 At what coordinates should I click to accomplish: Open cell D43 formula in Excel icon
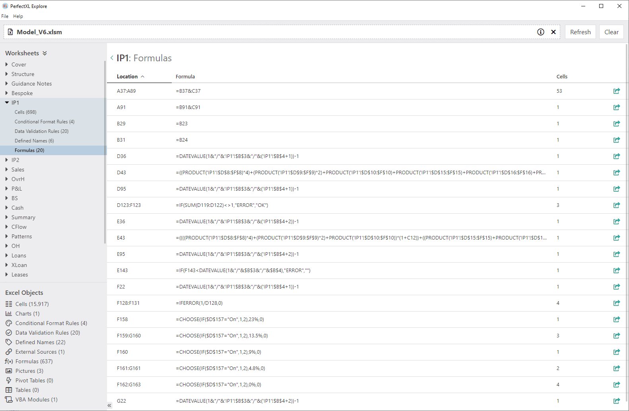click(x=616, y=173)
